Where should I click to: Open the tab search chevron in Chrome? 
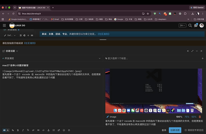tap(15, 8)
